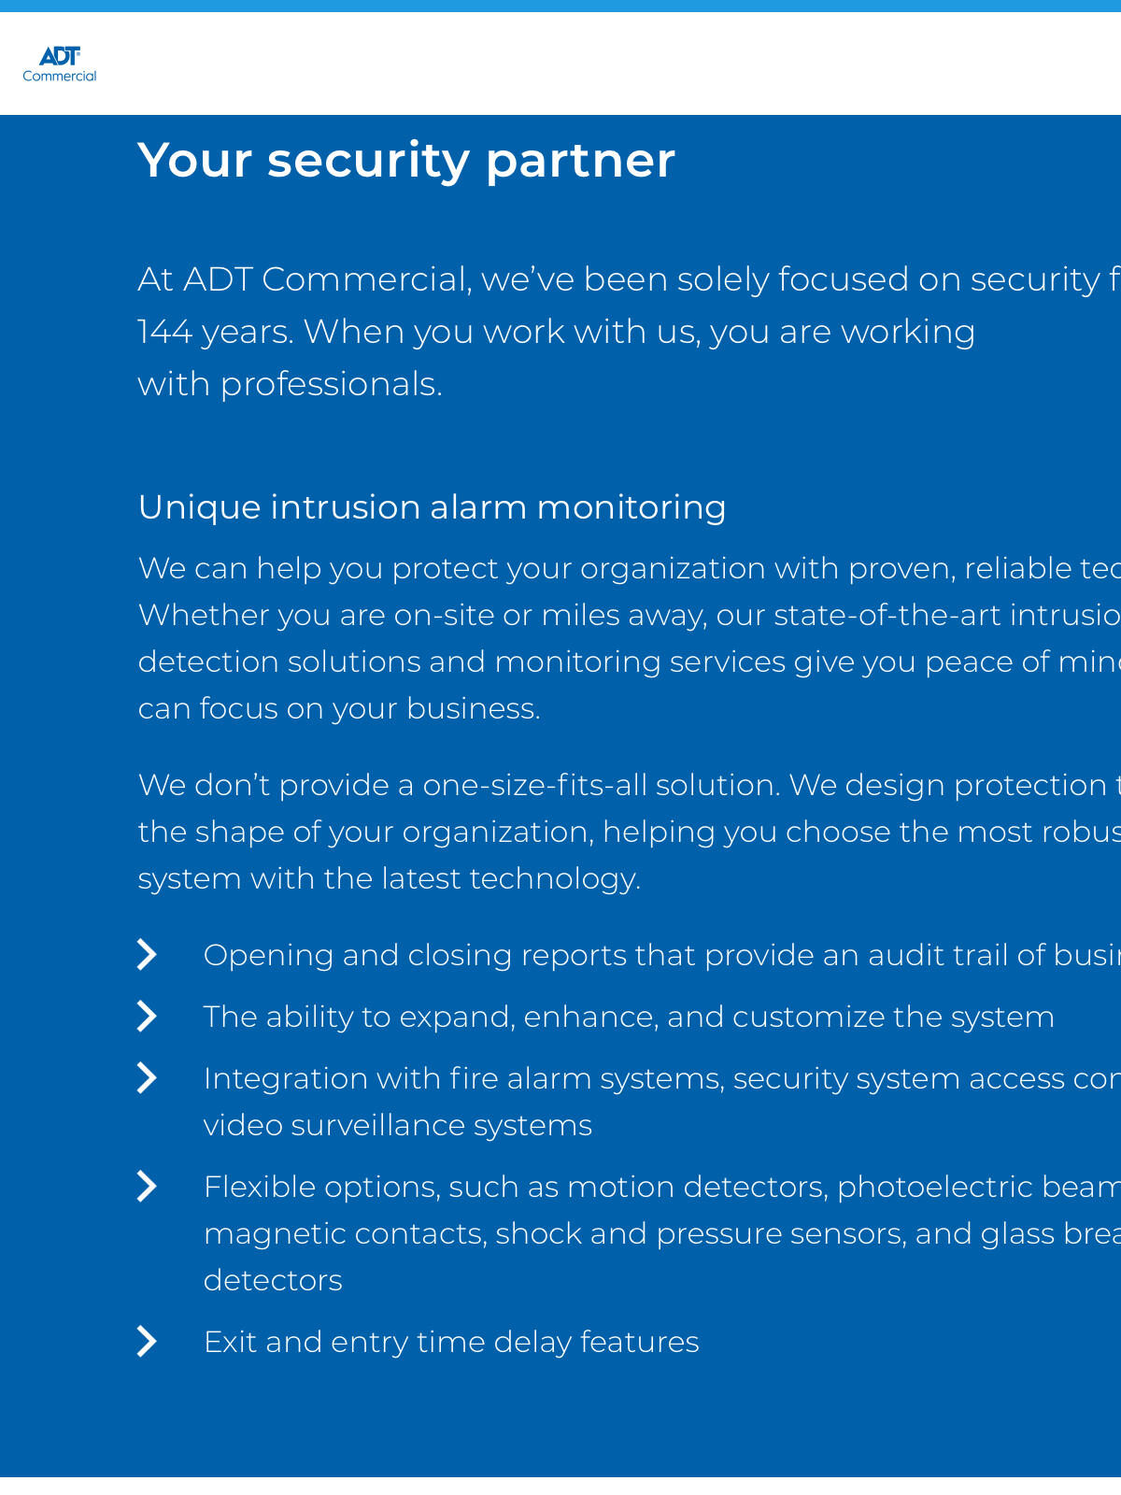This screenshot has width=1121, height=1495.
Task: Click the chevron beside Exit and entry time delay
Action: (147, 1342)
